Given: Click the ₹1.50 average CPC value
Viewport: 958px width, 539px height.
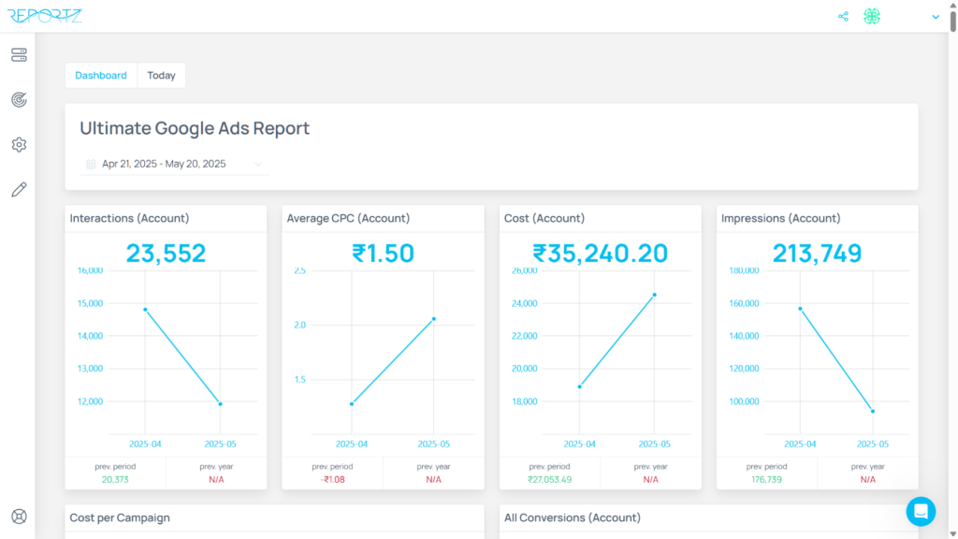Looking at the screenshot, I should [383, 253].
